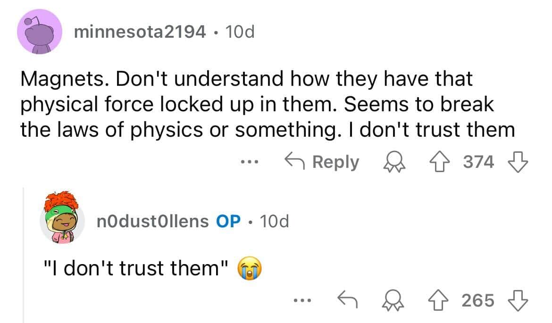Screen dimensions: 552x323
Task: Open minnesota2194's avatar profile picture
Action: click(x=40, y=32)
